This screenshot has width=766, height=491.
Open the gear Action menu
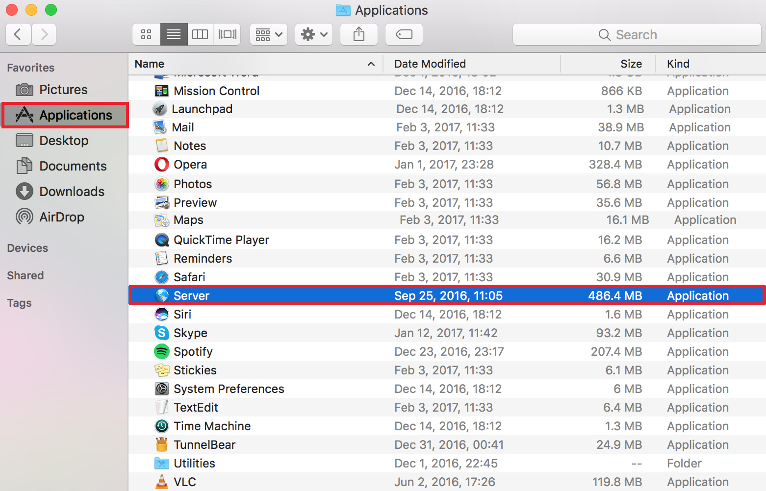coord(314,34)
